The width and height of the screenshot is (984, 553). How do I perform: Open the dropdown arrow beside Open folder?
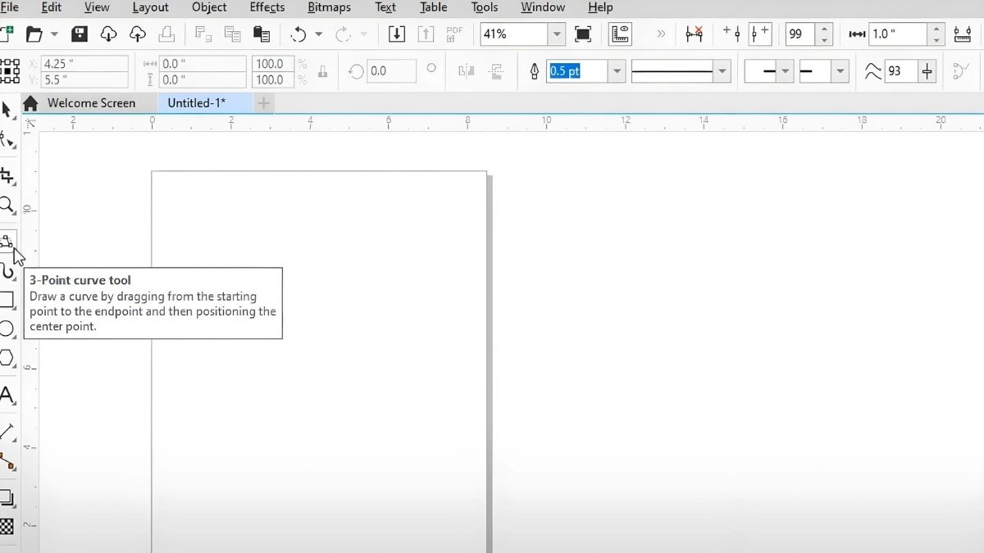click(x=54, y=34)
